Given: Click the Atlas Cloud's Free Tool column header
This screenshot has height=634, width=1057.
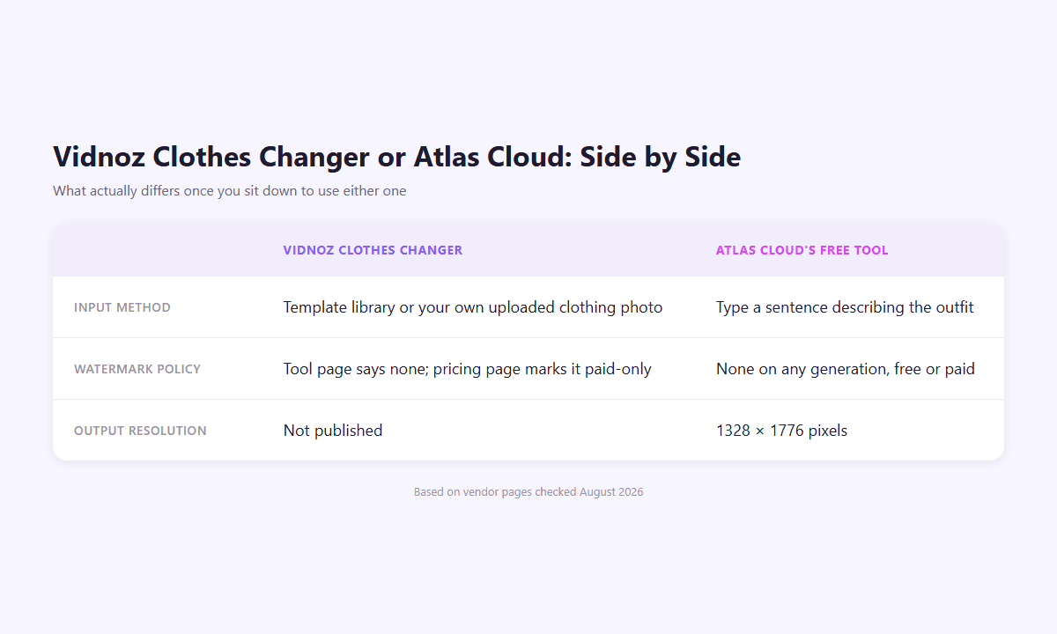Looking at the screenshot, I should click(x=802, y=250).
